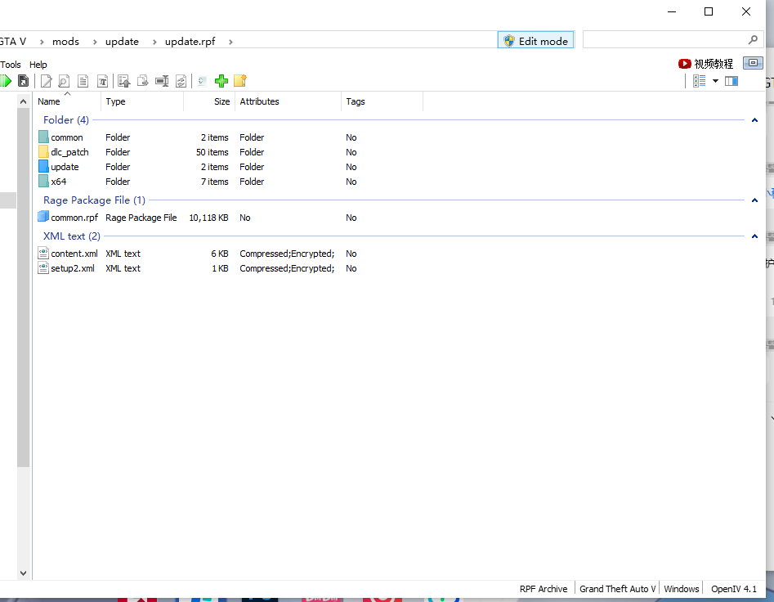Click the compact window mode button
Image resolution: width=774 pixels, height=602 pixels.
(x=753, y=63)
